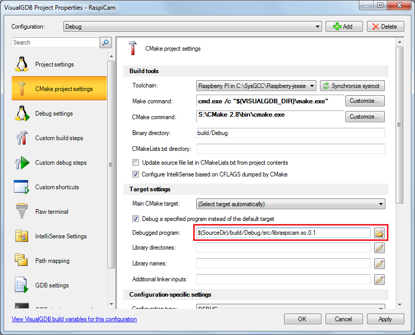Select Project settings page
The height and width of the screenshot is (335, 415).
click(x=59, y=64)
